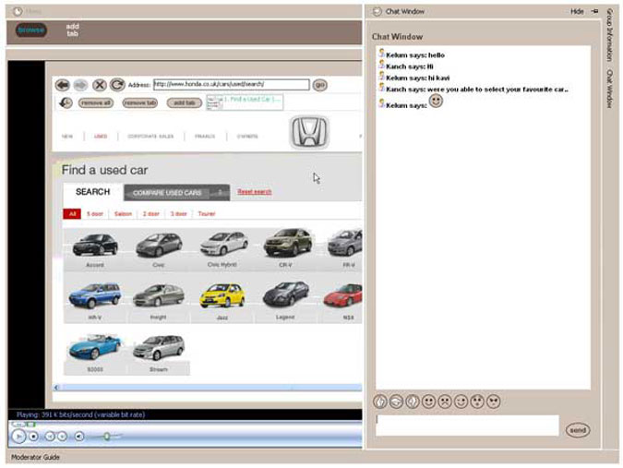The width and height of the screenshot is (623, 468).
Task: Click the remove all button
Action: tap(95, 102)
